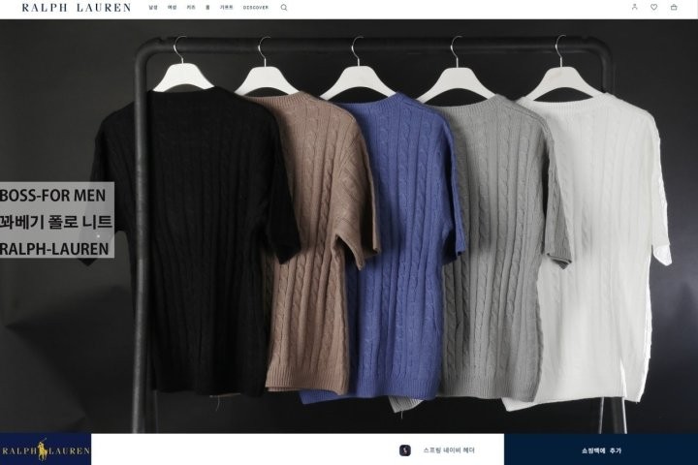Open the 여성 (Women) menu
The height and width of the screenshot is (465, 698).
tap(172, 8)
